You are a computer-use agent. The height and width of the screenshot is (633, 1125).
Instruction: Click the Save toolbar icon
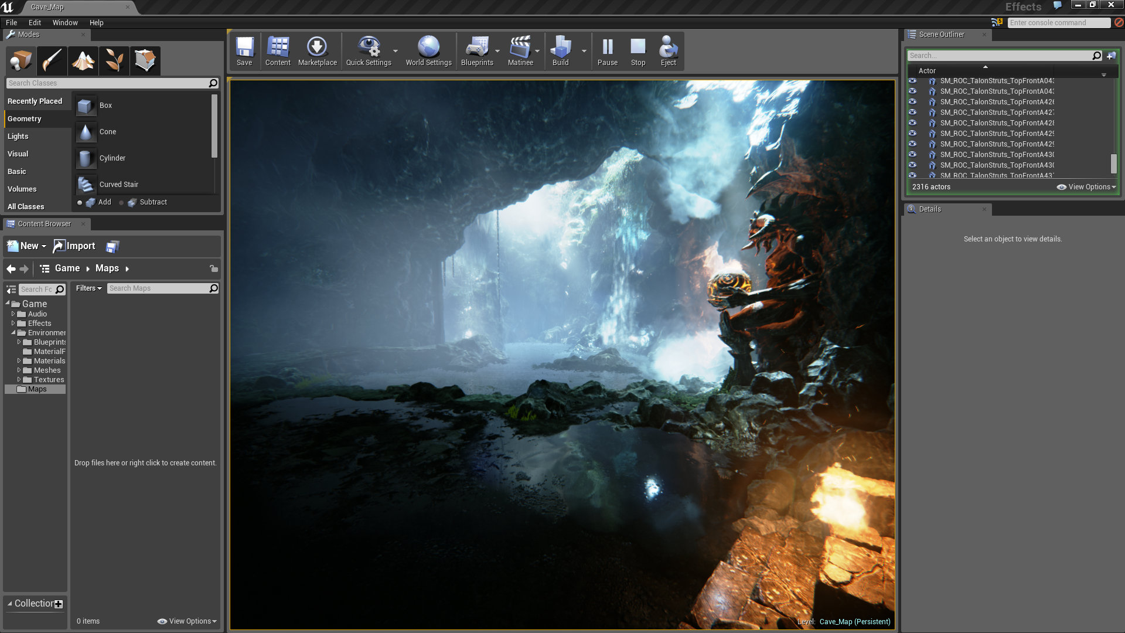click(244, 52)
